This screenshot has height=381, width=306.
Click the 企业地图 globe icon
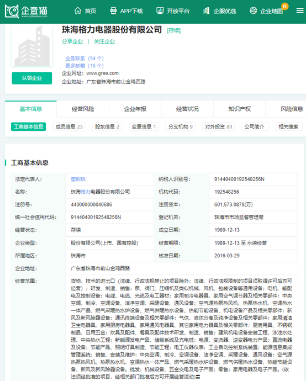[x=254, y=10]
